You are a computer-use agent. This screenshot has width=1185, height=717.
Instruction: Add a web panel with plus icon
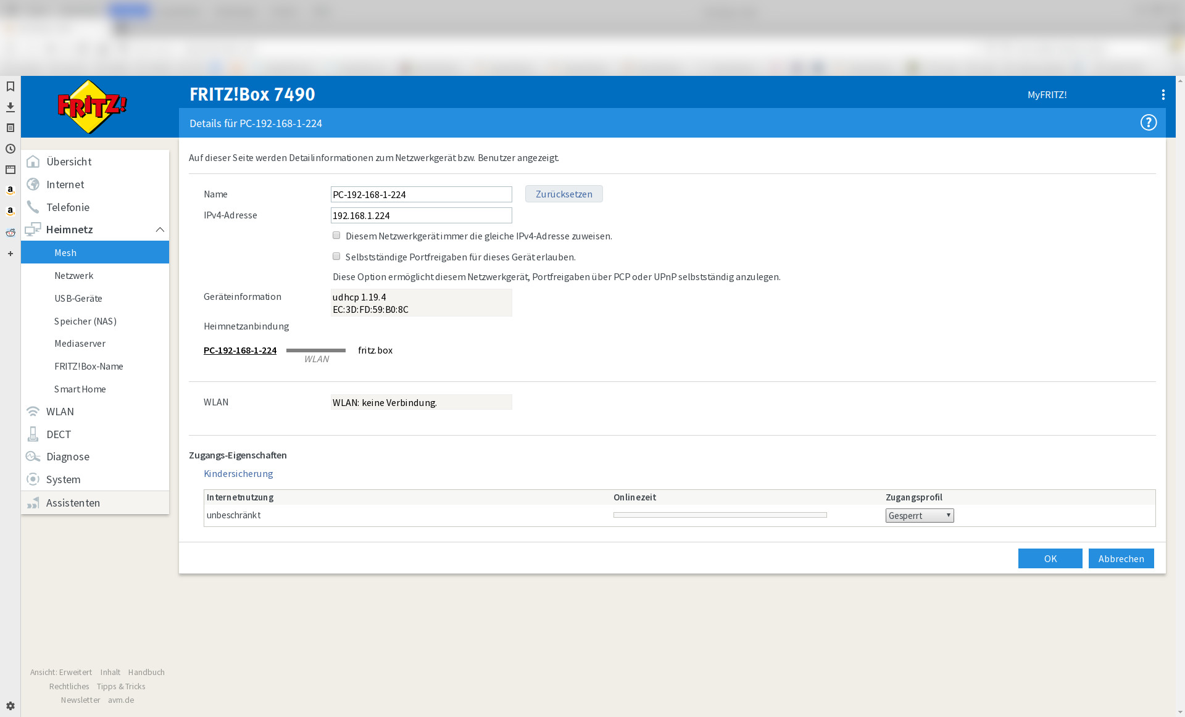click(10, 254)
